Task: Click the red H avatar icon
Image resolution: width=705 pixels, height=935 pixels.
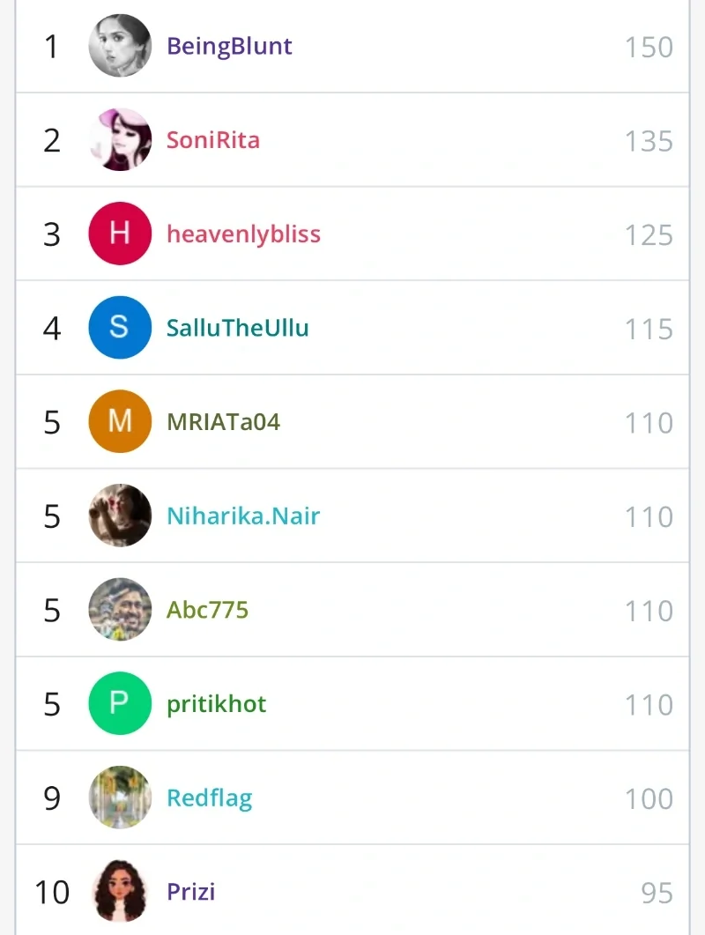Action: tap(120, 234)
